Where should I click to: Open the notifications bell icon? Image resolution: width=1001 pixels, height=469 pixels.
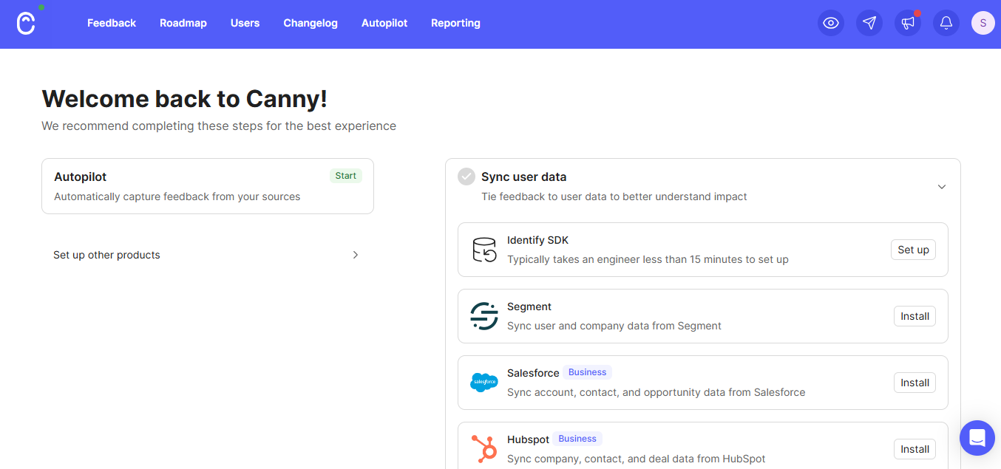tap(946, 23)
